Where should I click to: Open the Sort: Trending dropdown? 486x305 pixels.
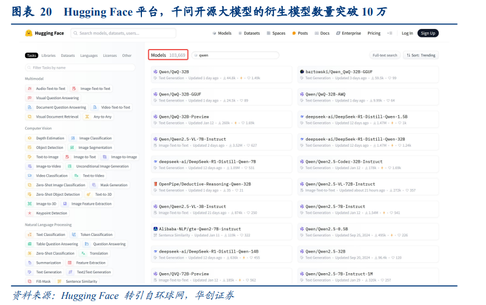[421, 55]
